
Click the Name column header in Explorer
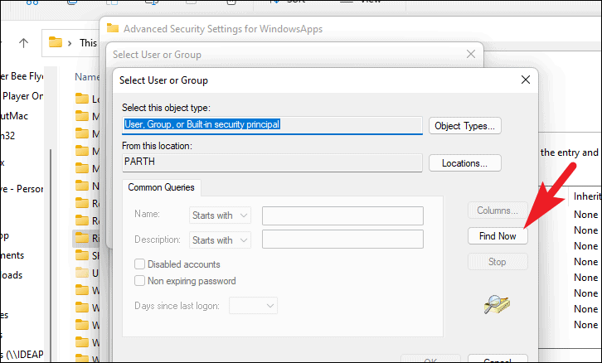87,77
